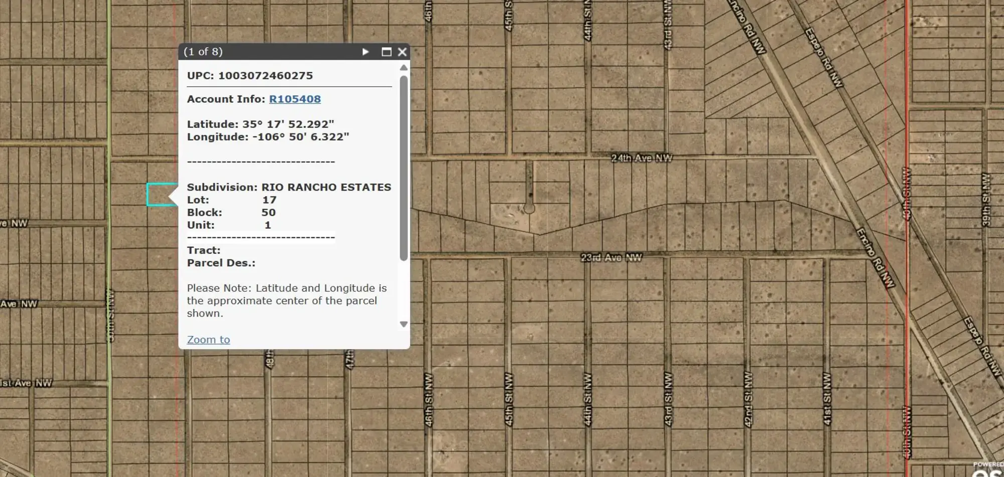Click the popup scrollbar down arrow
Screen dimensions: 1004x477
click(x=403, y=324)
